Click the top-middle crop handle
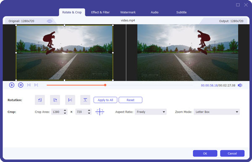The height and width of the screenshot is (162, 252). click(x=64, y=25)
